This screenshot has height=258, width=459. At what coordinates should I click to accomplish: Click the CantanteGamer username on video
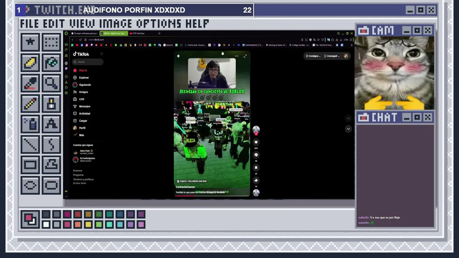click(x=185, y=187)
